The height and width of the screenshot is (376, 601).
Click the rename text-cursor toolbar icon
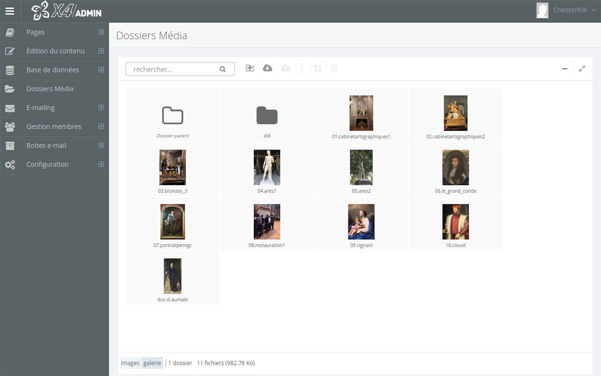point(302,68)
